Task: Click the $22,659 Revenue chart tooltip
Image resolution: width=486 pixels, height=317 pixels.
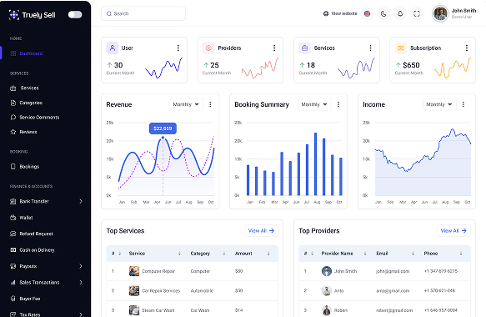Action: pyautogui.click(x=163, y=128)
